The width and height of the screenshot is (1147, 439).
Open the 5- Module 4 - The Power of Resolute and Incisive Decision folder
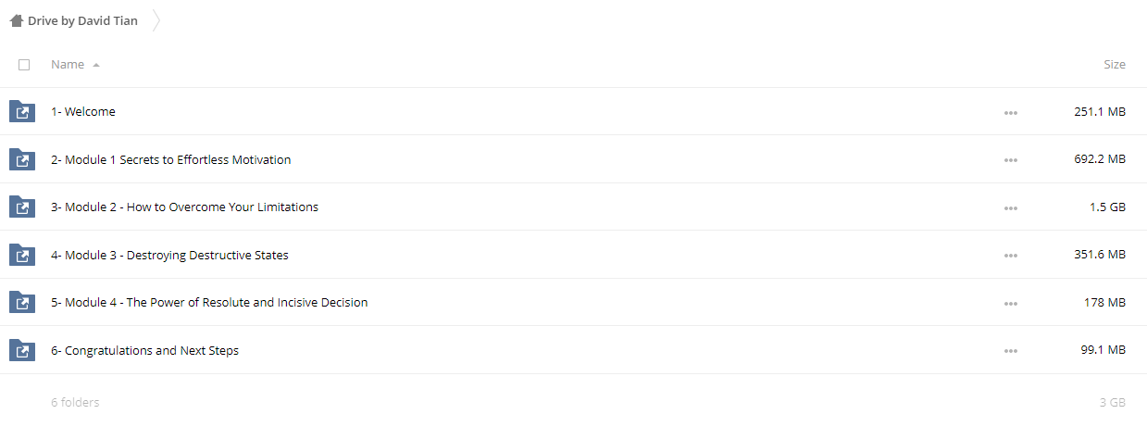[x=209, y=303]
